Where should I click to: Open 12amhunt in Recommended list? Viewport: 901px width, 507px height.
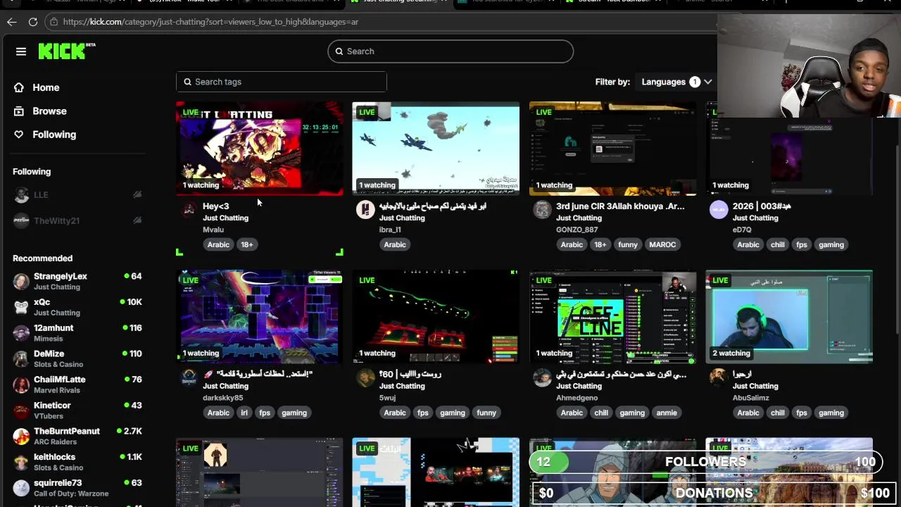click(x=77, y=333)
